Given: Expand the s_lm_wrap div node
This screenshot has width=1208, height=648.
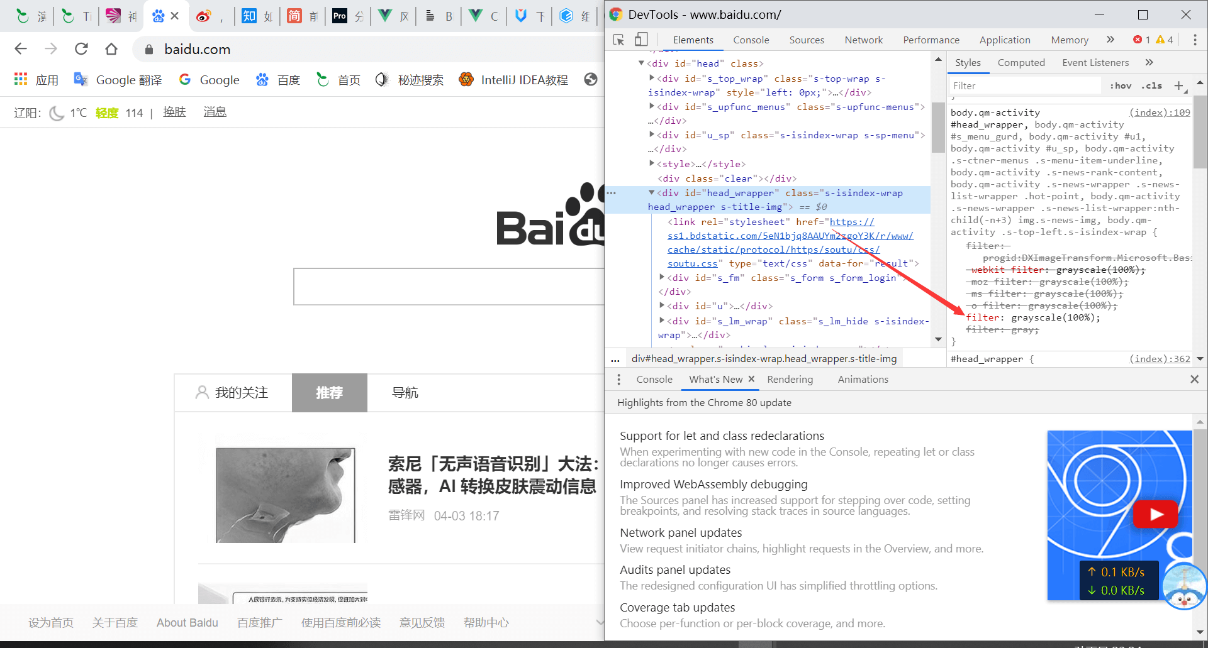Looking at the screenshot, I should pos(662,321).
